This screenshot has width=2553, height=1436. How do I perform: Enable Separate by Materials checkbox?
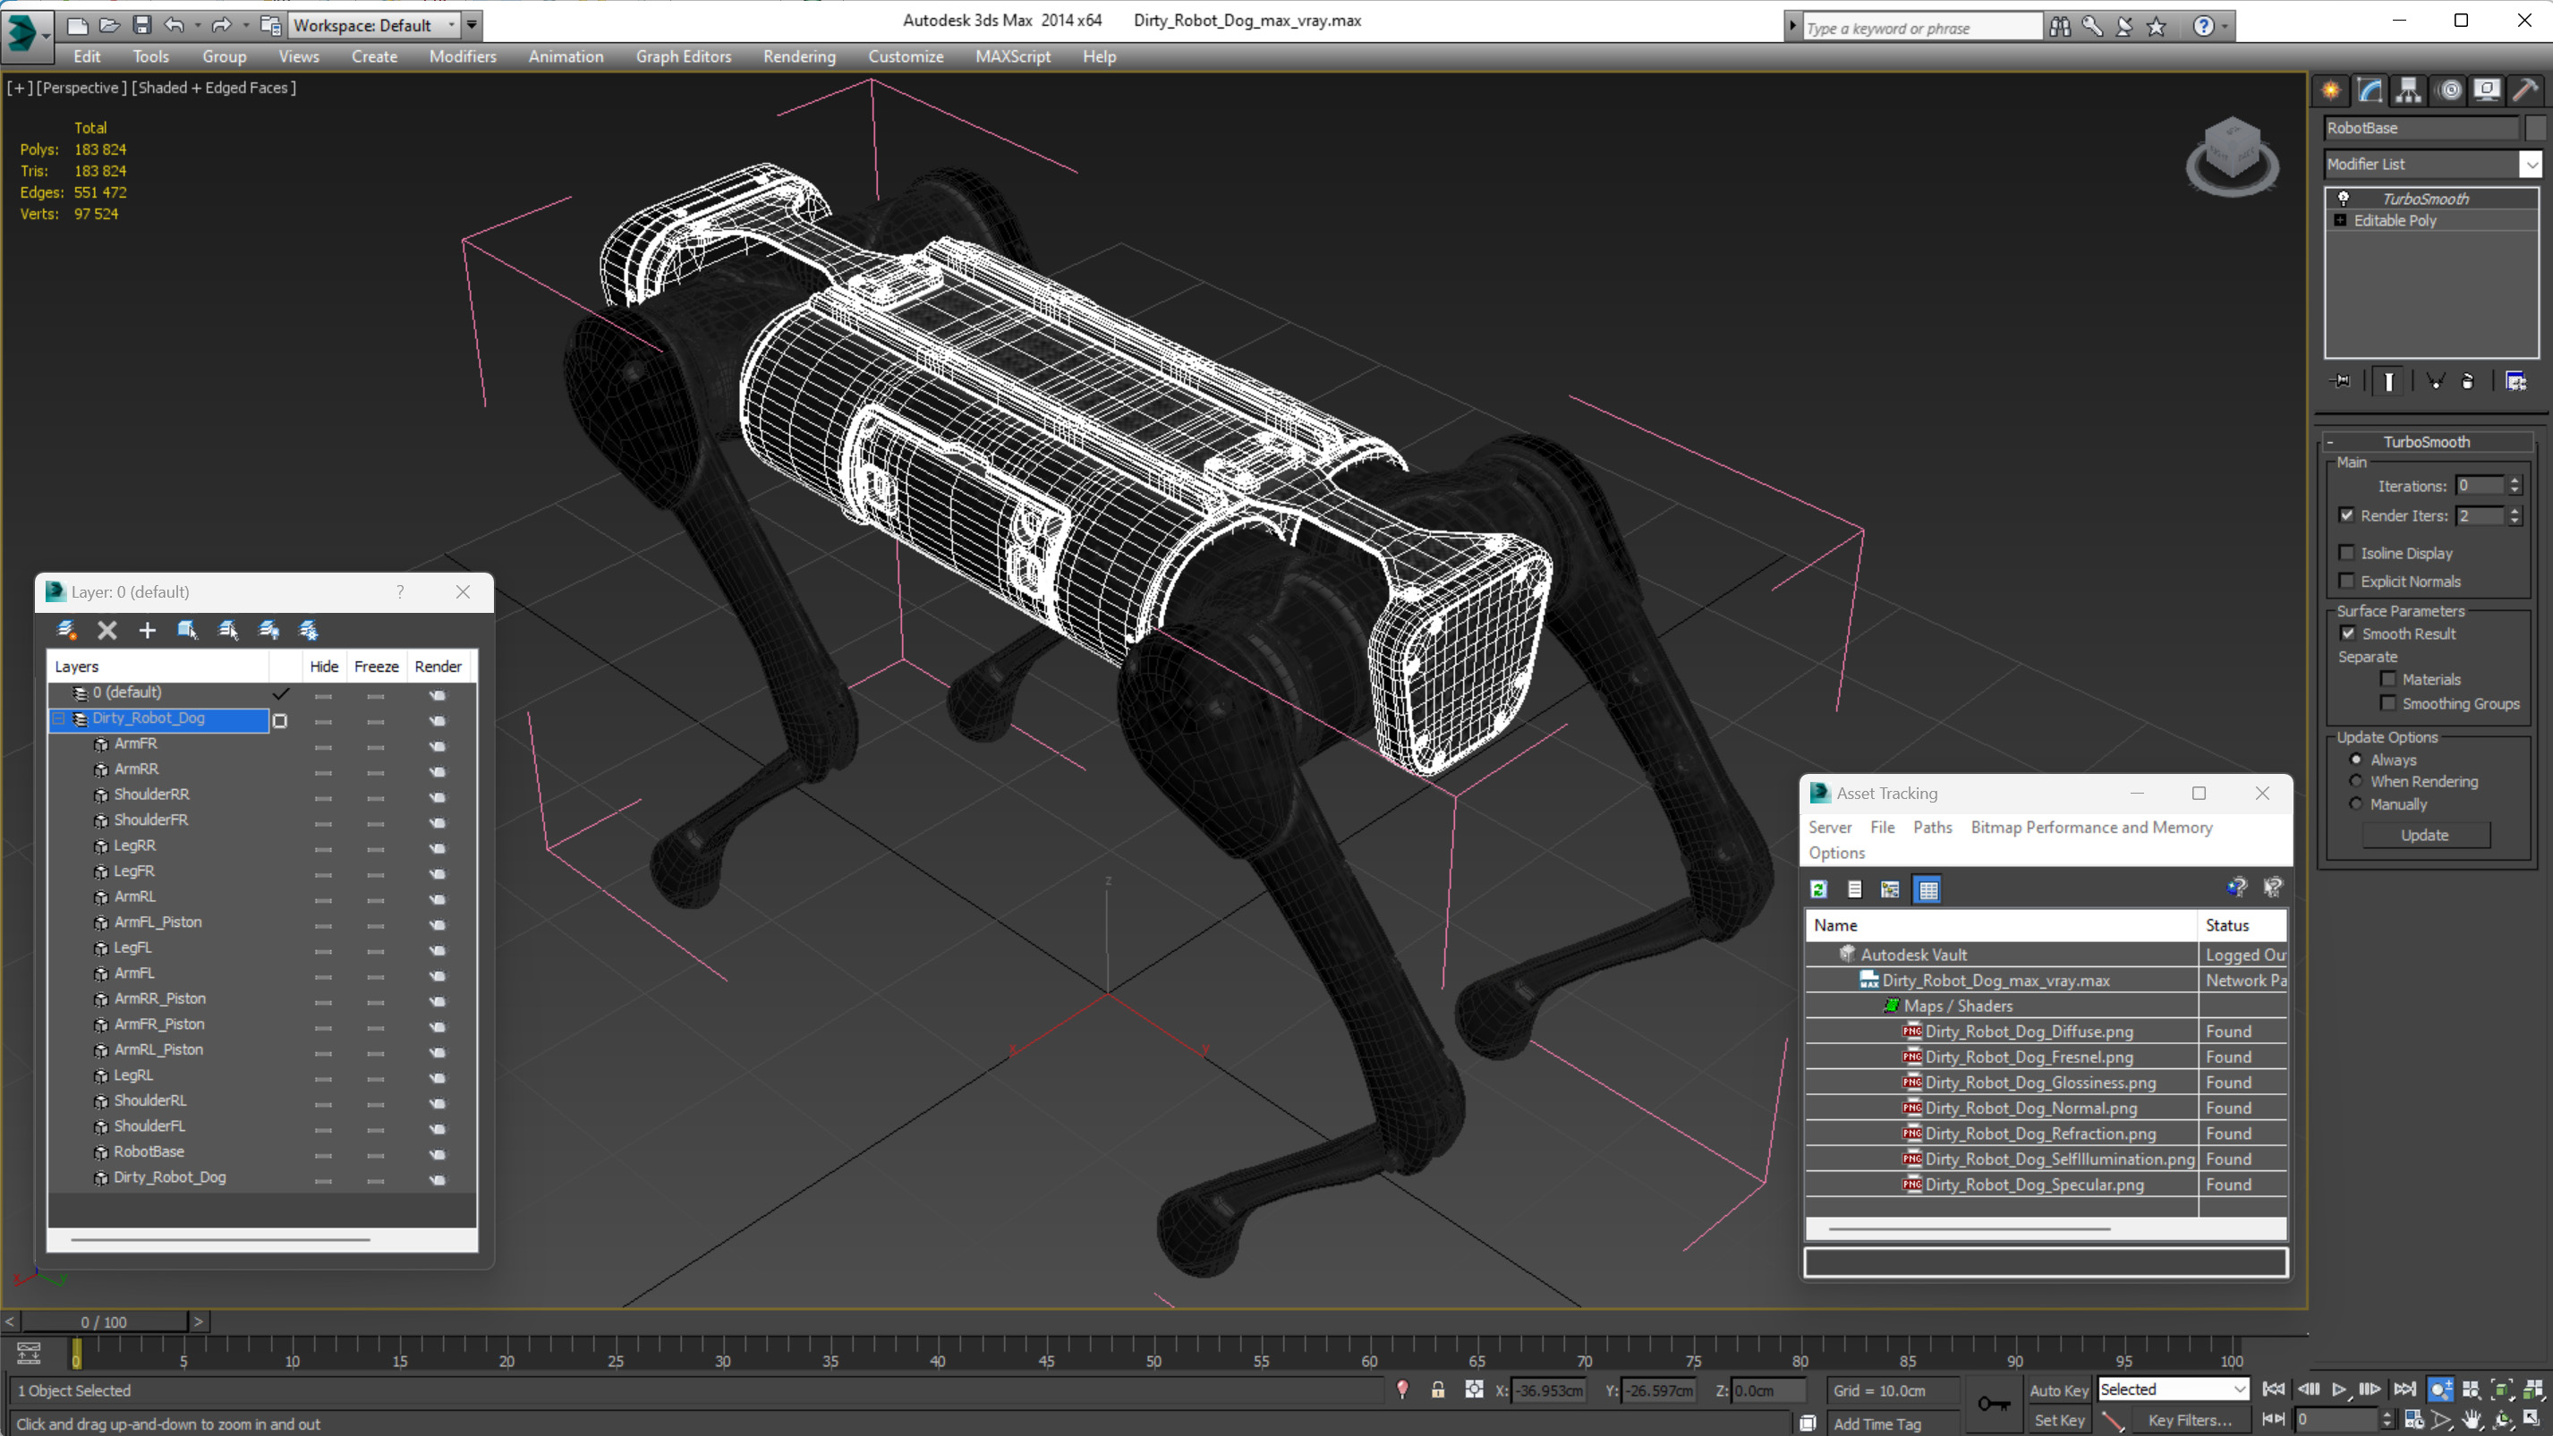click(x=2388, y=679)
